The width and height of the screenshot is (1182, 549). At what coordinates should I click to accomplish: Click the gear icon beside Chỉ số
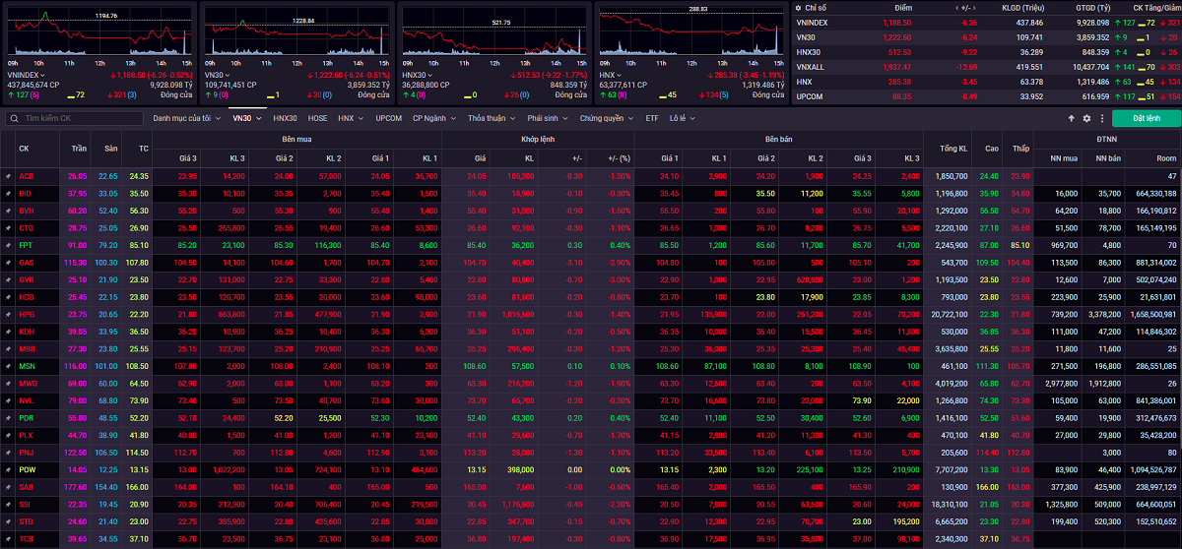pyautogui.click(x=800, y=8)
